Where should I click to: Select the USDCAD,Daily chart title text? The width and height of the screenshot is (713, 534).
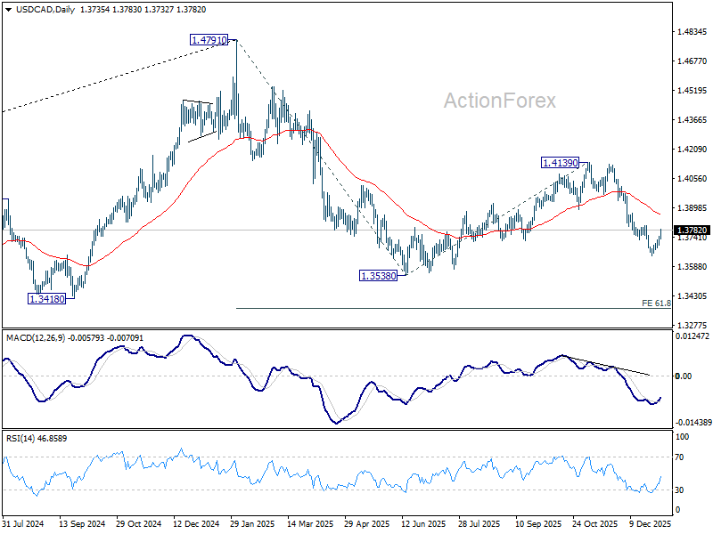45,10
